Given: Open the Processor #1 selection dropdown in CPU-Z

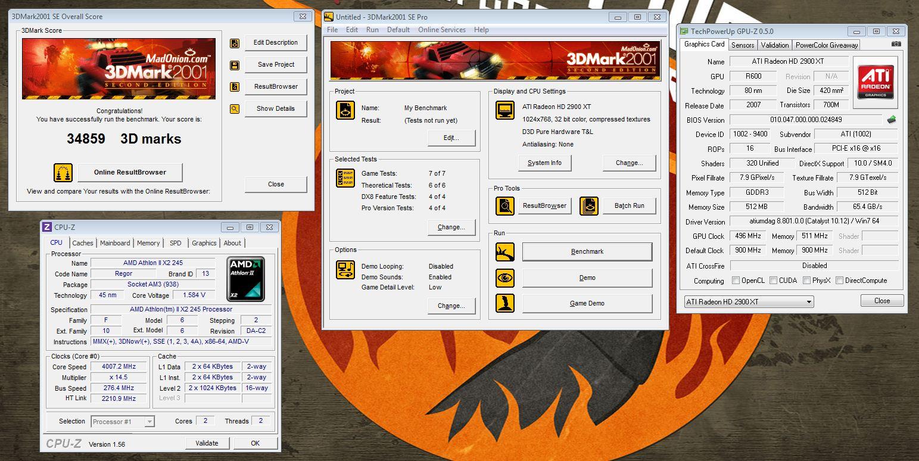Looking at the screenshot, I should pos(123,422).
